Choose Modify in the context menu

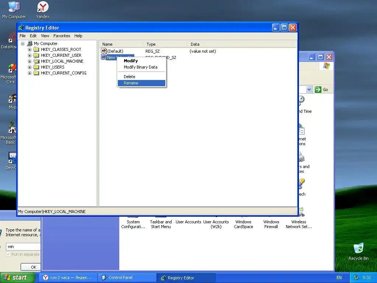click(x=141, y=61)
